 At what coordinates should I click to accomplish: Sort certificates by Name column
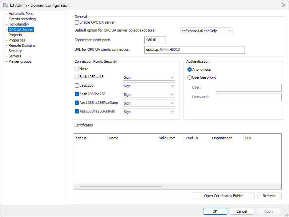coord(132,138)
